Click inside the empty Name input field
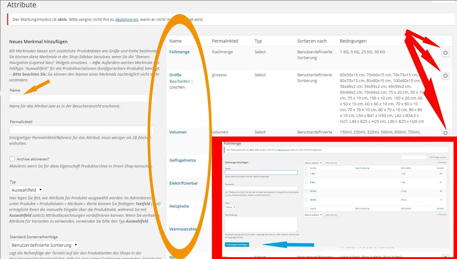 coord(81,98)
